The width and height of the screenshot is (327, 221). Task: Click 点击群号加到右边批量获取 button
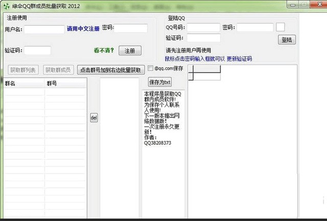tap(111, 70)
